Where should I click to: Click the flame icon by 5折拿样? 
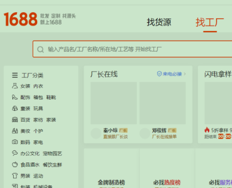tap(207, 130)
